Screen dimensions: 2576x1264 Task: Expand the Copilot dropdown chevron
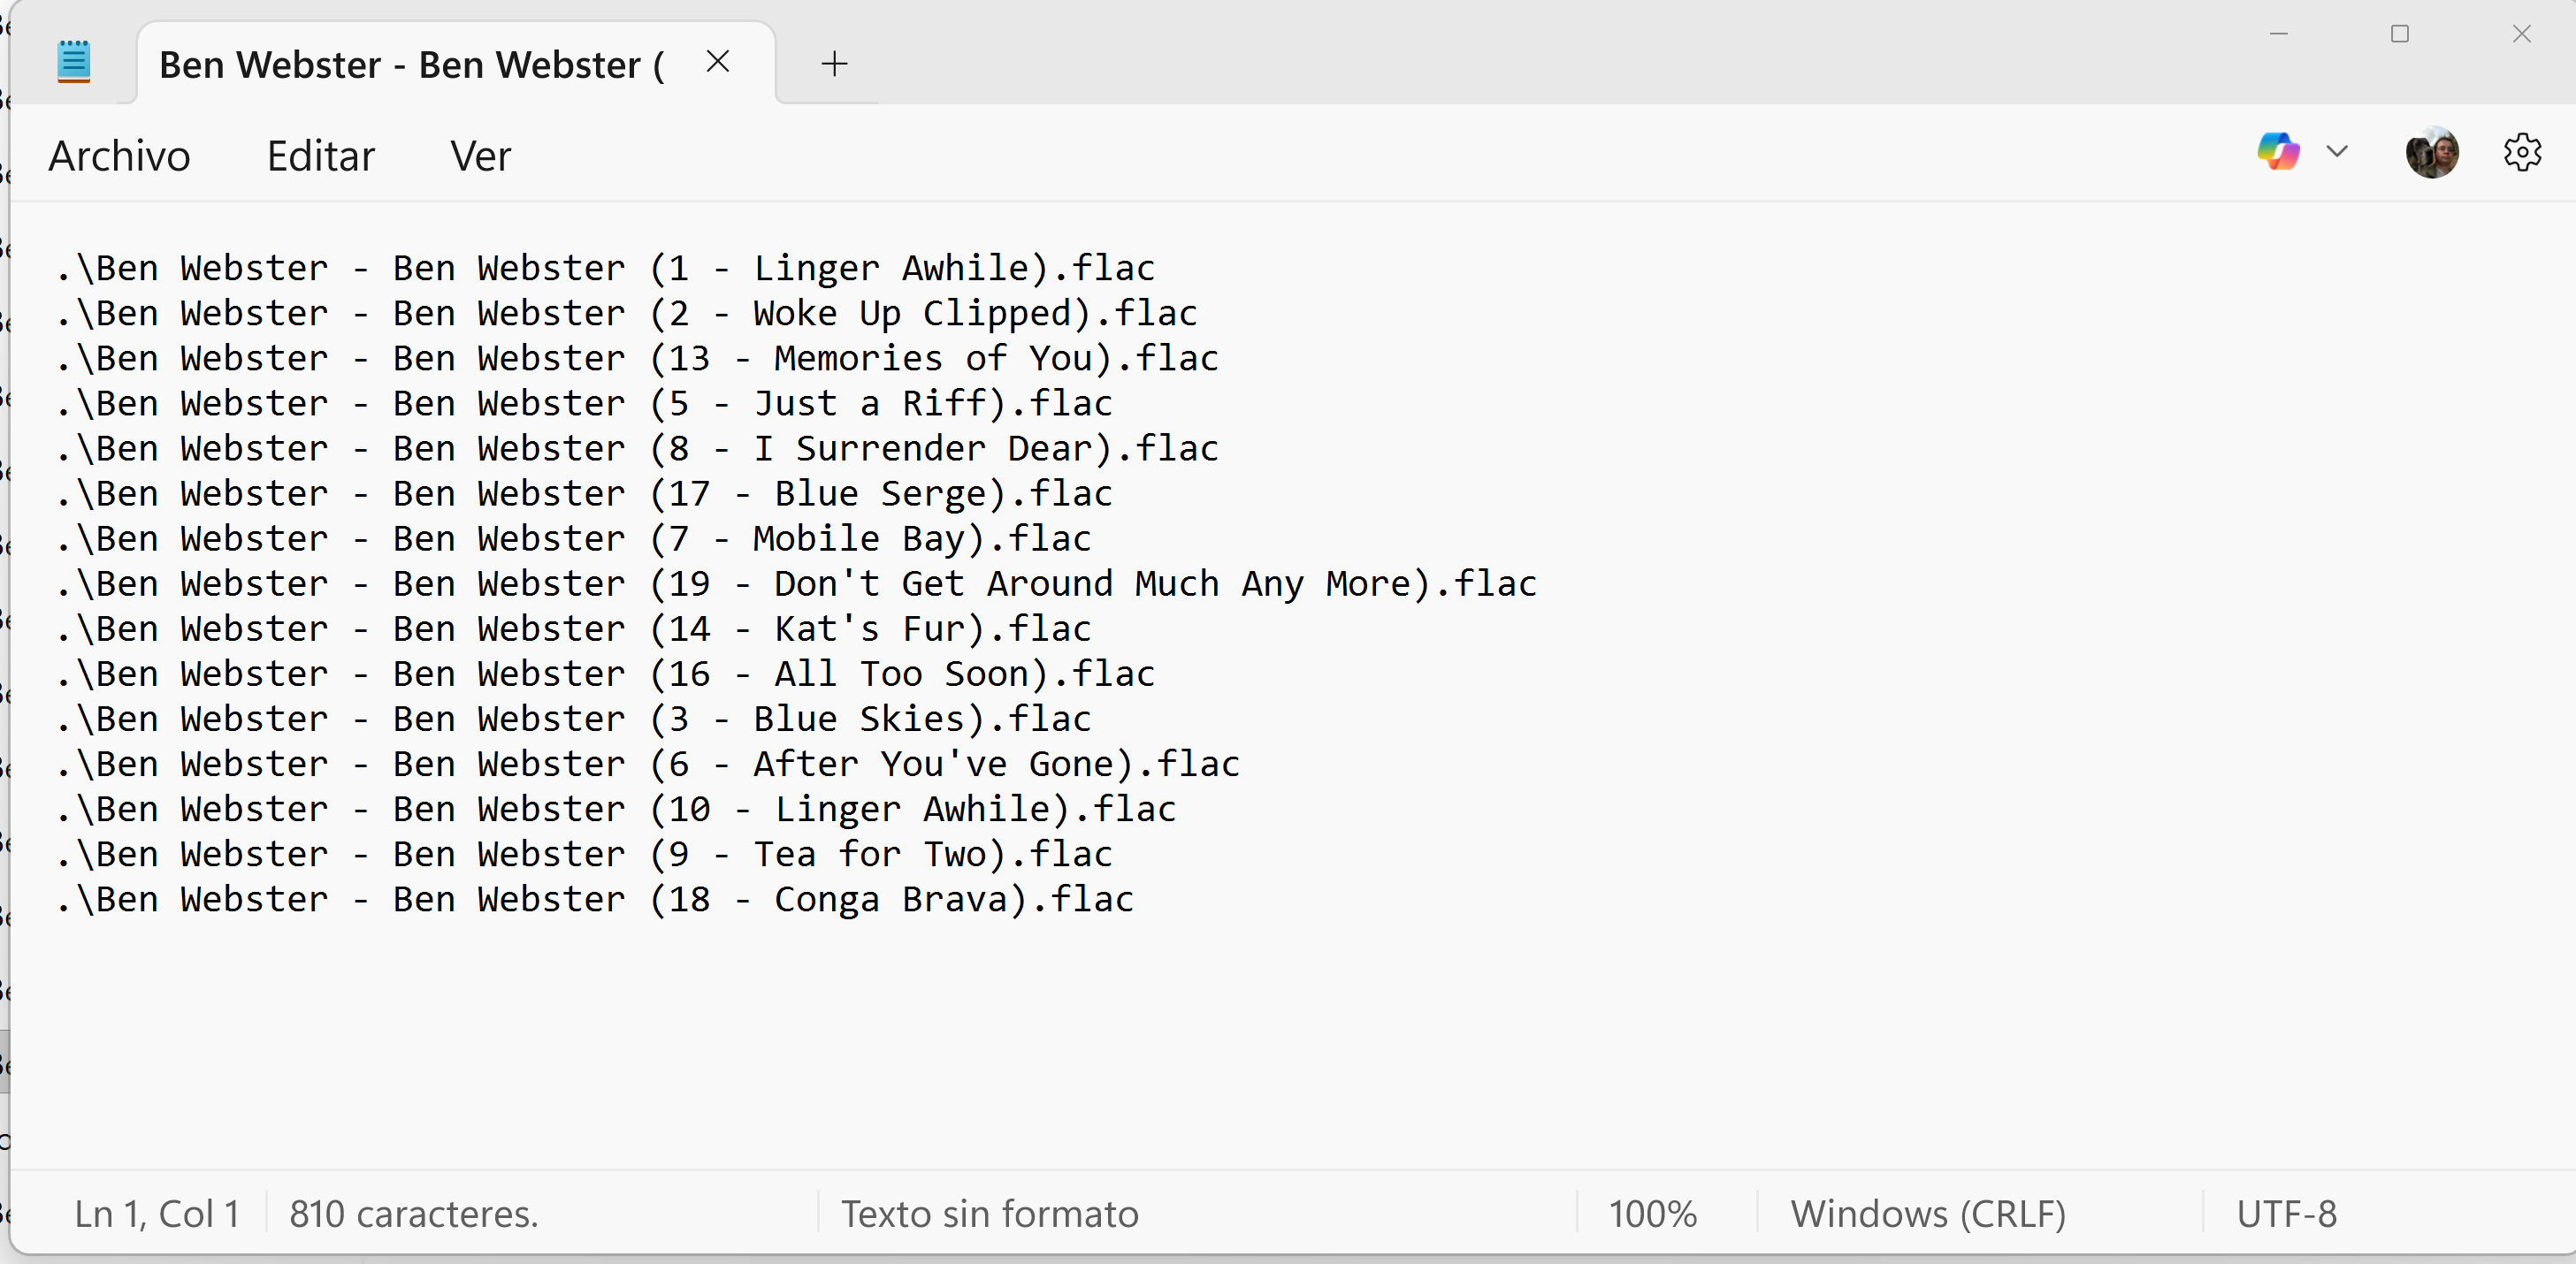pyautogui.click(x=2336, y=152)
